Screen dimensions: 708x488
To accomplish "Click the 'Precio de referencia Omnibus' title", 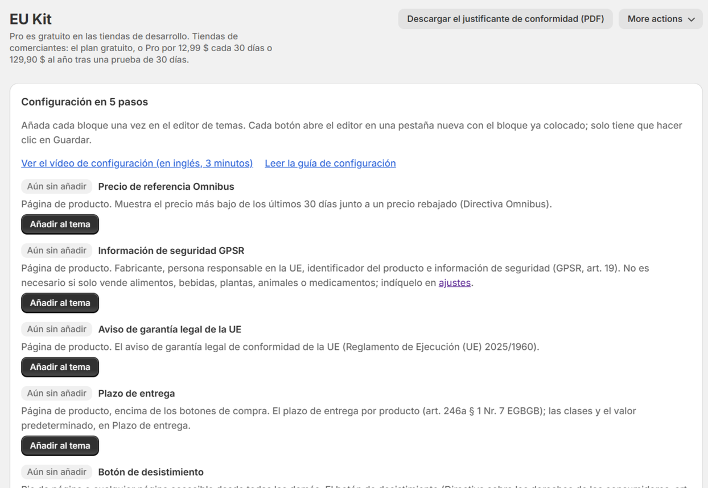I will 166,186.
